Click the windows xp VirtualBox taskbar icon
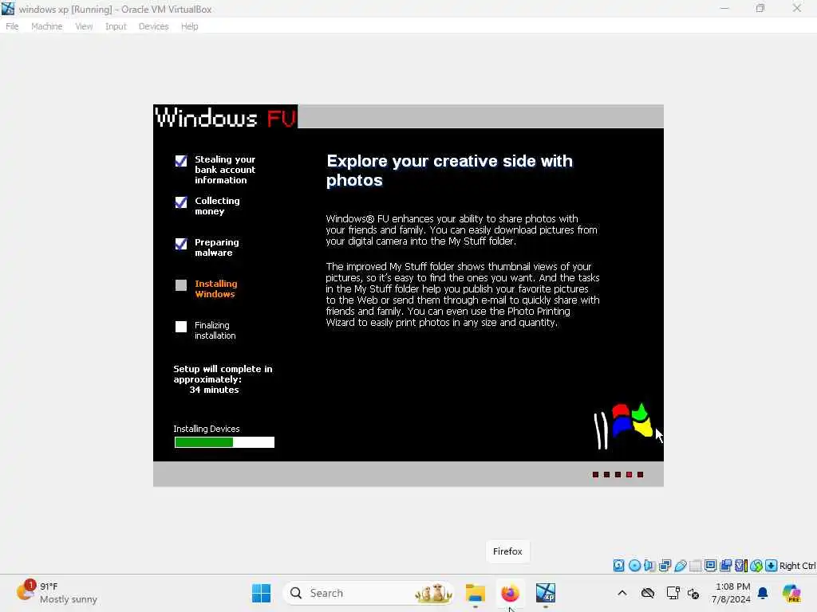 pos(546,593)
